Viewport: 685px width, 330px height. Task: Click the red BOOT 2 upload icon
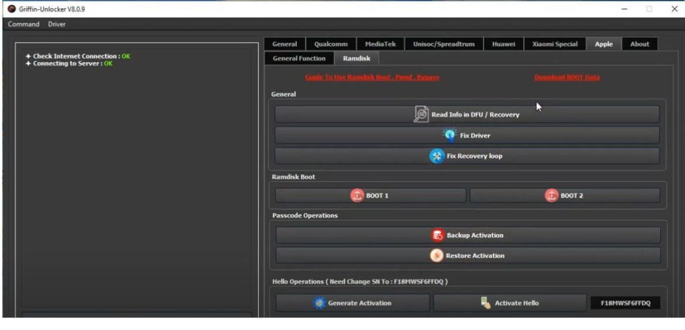coord(551,196)
